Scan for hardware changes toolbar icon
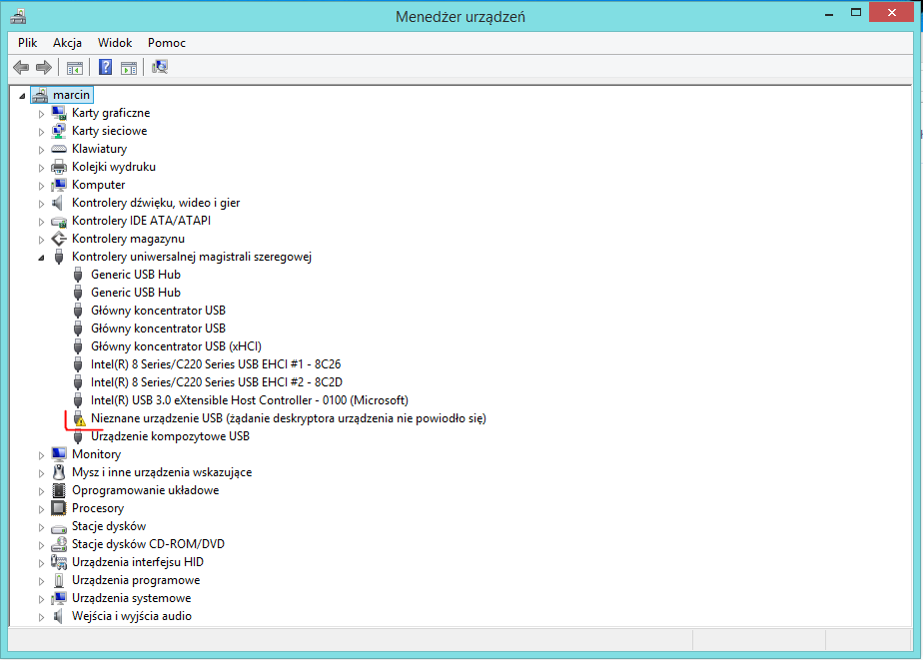The height and width of the screenshot is (660, 923). [x=160, y=67]
